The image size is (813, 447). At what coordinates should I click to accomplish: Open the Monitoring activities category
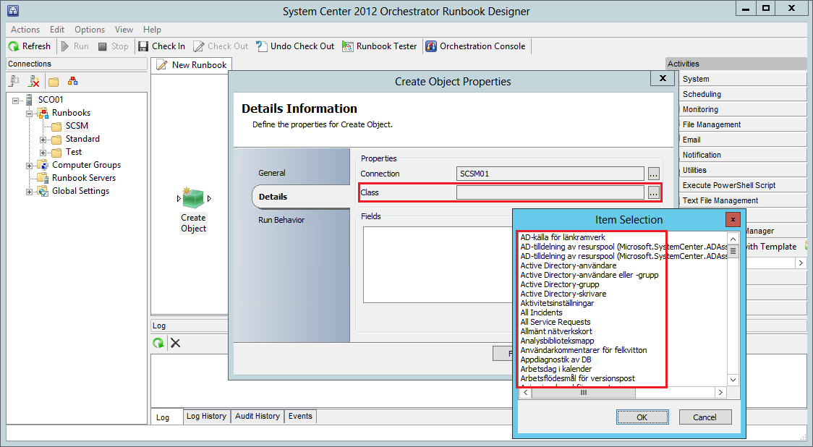coord(743,109)
